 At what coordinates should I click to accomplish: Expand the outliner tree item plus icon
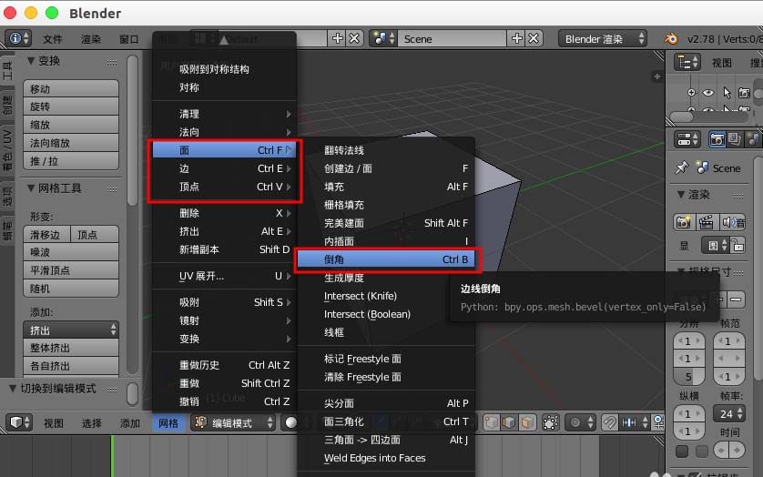click(691, 92)
